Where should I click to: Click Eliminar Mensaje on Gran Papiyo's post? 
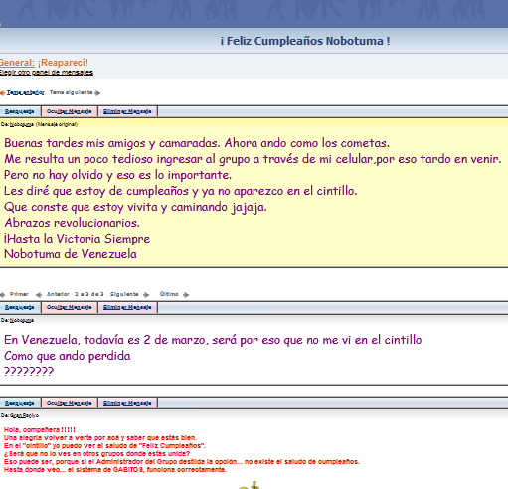click(127, 403)
